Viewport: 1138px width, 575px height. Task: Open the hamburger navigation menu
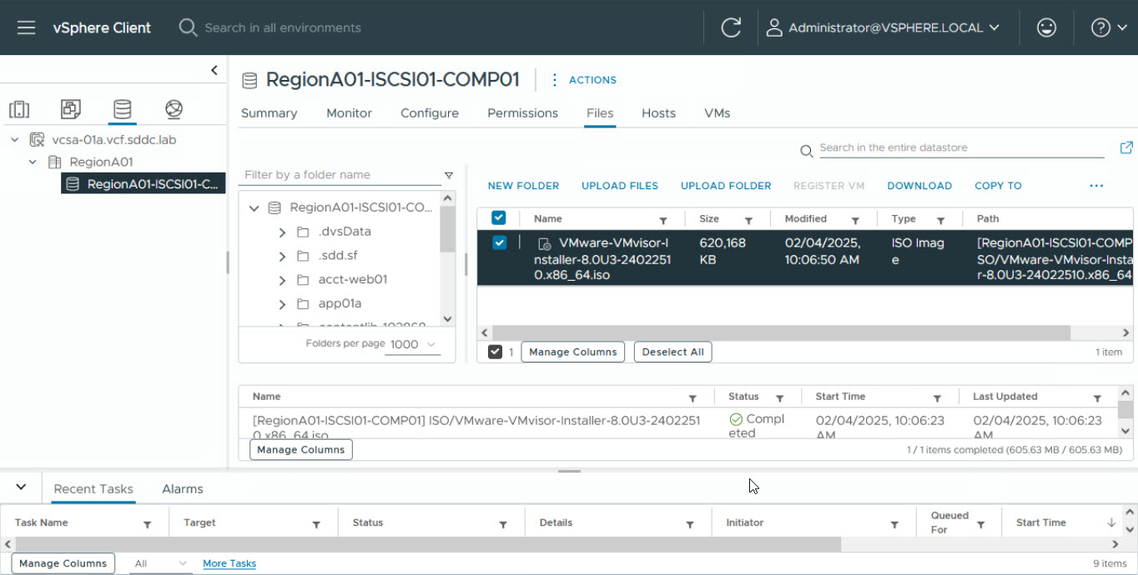tap(26, 27)
